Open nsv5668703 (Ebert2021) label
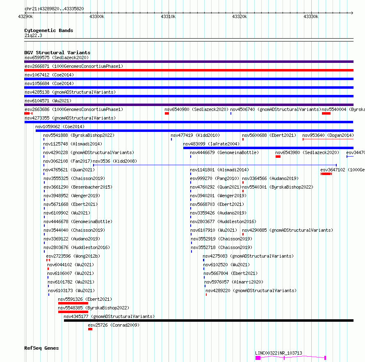365x362 pixels. (217, 204)
